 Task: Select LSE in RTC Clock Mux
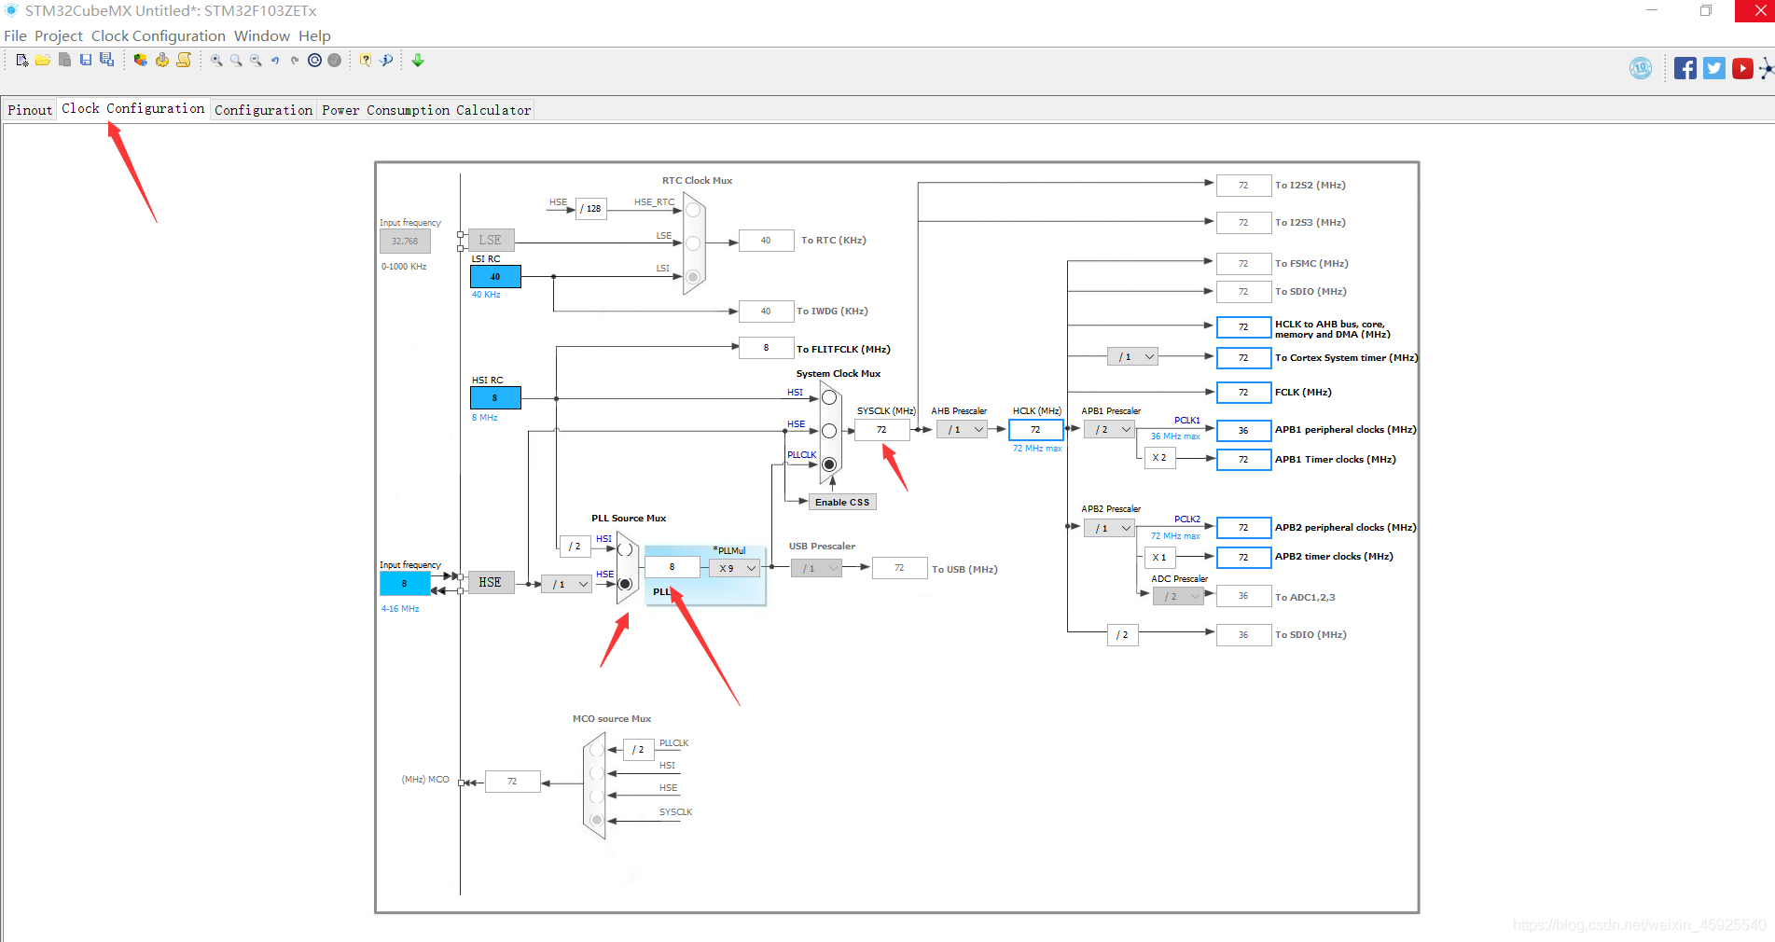pyautogui.click(x=693, y=243)
